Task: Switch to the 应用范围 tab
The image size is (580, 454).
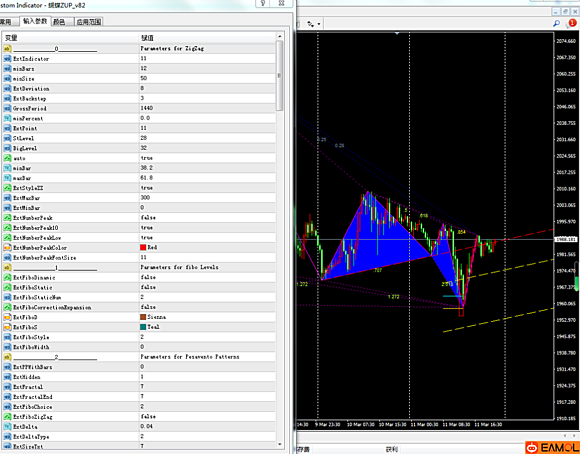Action: click(89, 22)
